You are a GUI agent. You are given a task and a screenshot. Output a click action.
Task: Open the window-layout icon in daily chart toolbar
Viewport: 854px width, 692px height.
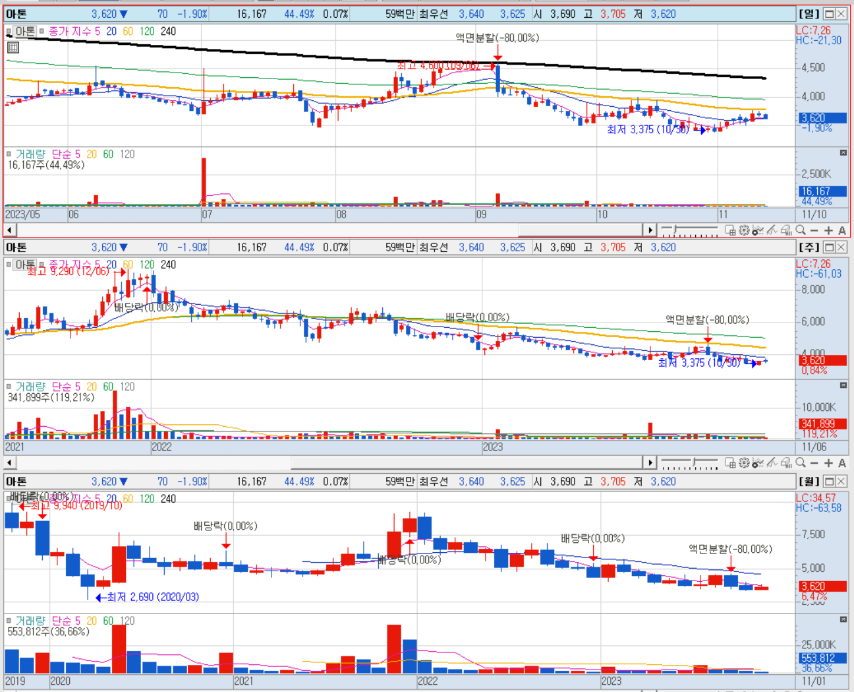coord(730,230)
